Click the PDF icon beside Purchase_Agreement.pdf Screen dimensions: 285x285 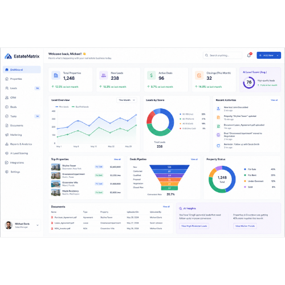52,217
